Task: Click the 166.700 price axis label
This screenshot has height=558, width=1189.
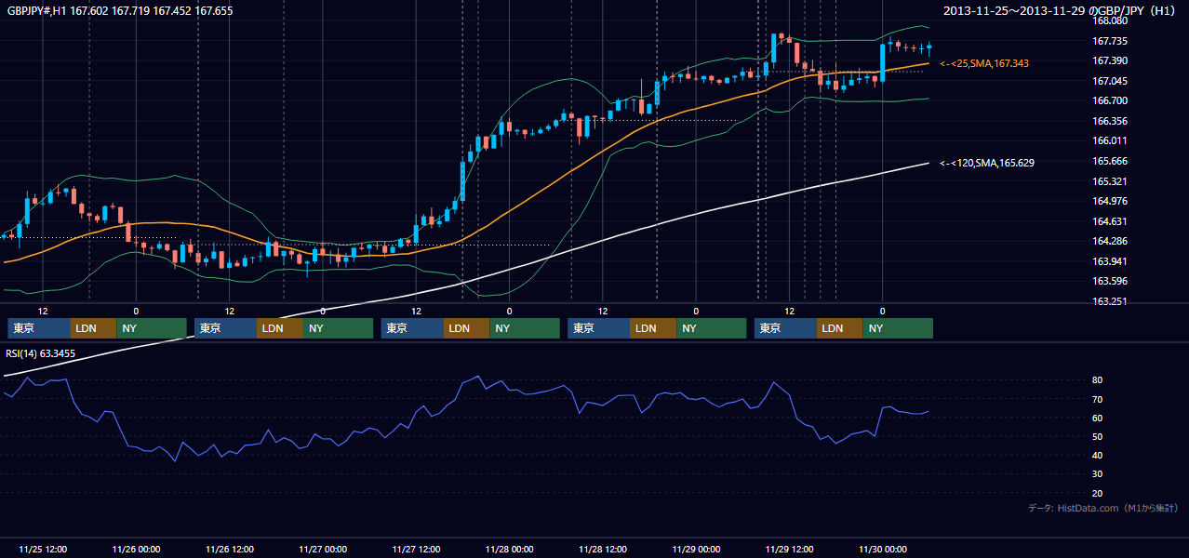Action: (x=1109, y=100)
